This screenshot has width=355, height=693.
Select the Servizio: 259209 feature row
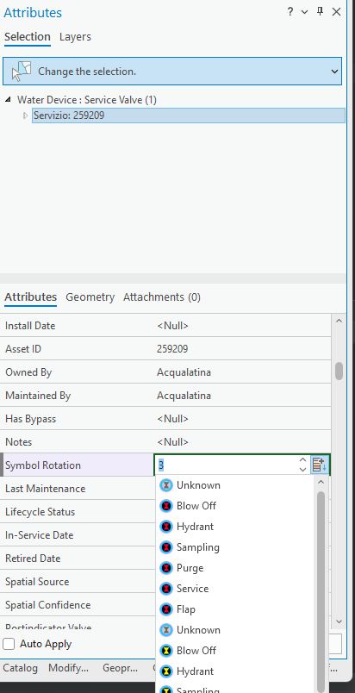189,115
